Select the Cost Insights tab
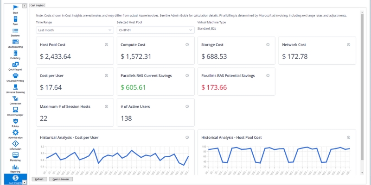371x185 pixels. (x=37, y=5)
